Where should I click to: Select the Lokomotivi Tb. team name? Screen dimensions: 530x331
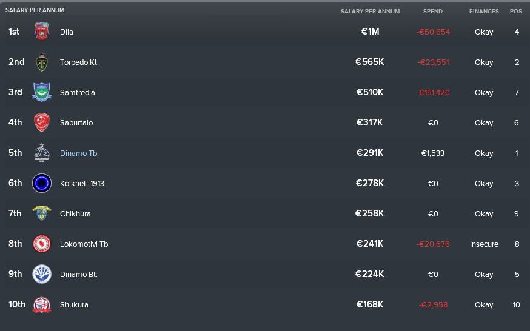pyautogui.click(x=84, y=244)
